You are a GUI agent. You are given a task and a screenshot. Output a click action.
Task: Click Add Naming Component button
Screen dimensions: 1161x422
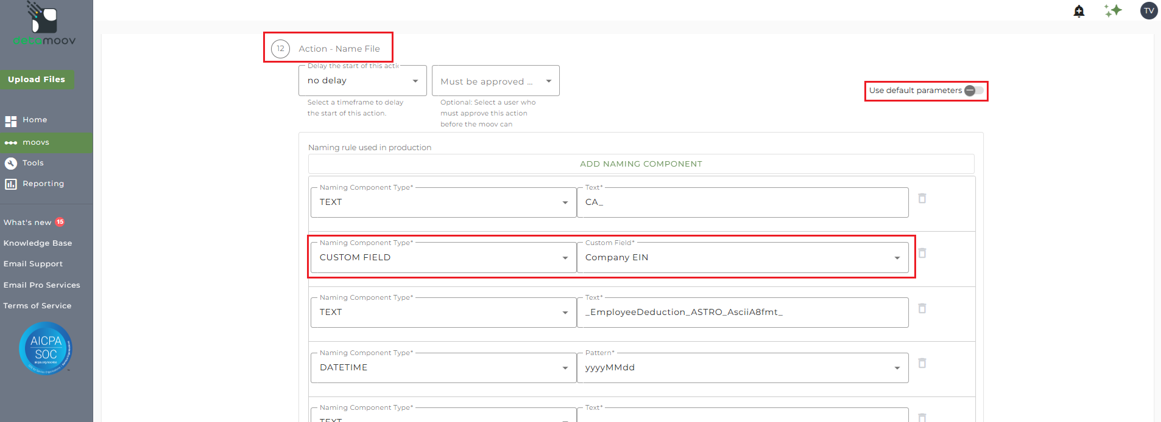tap(641, 164)
